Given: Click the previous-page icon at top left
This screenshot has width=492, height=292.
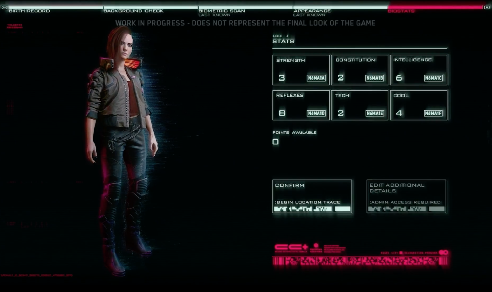Looking at the screenshot, I should click(4, 7).
